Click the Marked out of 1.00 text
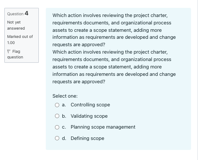Image resolution: width=198 pixels, height=160 pixels. [20, 40]
